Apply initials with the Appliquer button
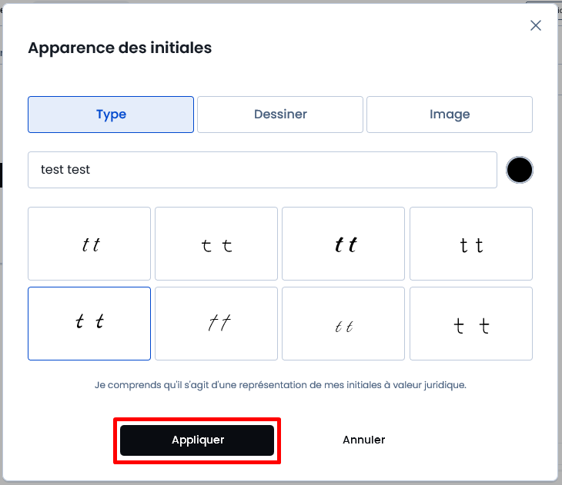Screen dimensions: 562x485 tap(197, 440)
